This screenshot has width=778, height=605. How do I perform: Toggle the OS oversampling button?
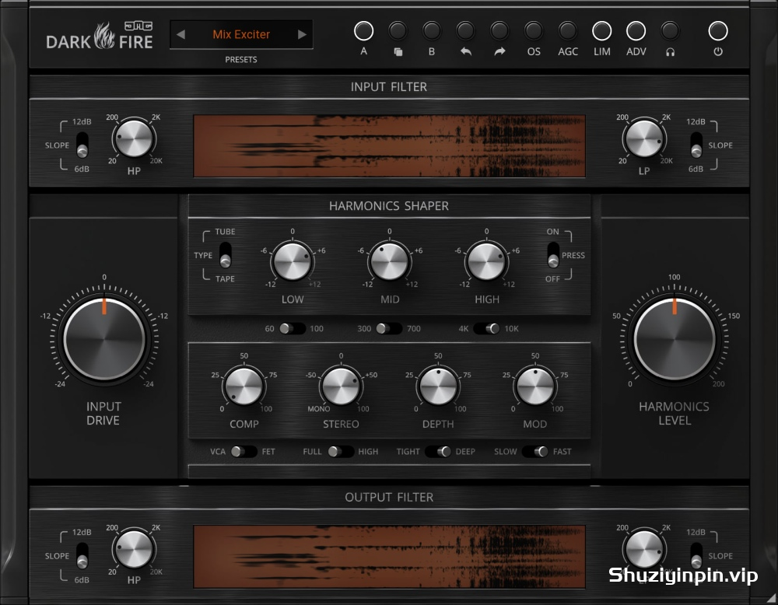coord(534,31)
